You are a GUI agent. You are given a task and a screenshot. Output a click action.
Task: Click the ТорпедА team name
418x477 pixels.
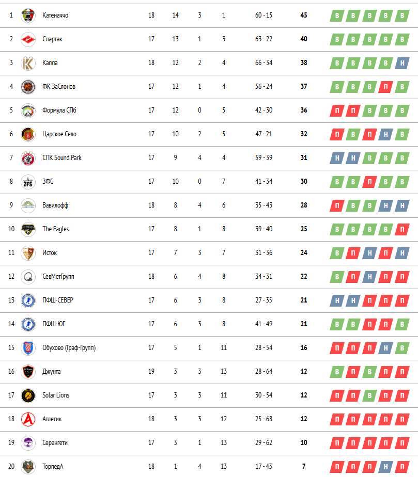53,466
